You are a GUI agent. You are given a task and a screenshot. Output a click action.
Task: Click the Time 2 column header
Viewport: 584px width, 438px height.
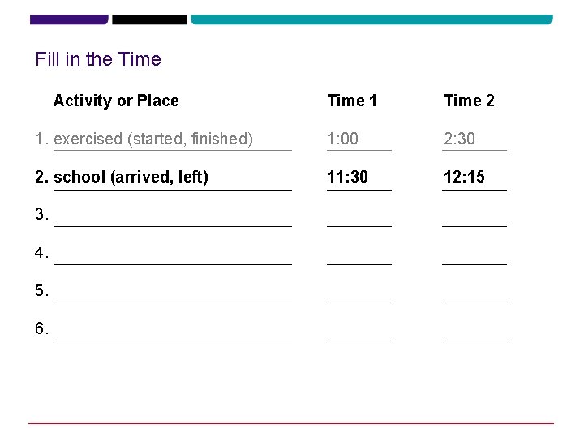pos(470,101)
